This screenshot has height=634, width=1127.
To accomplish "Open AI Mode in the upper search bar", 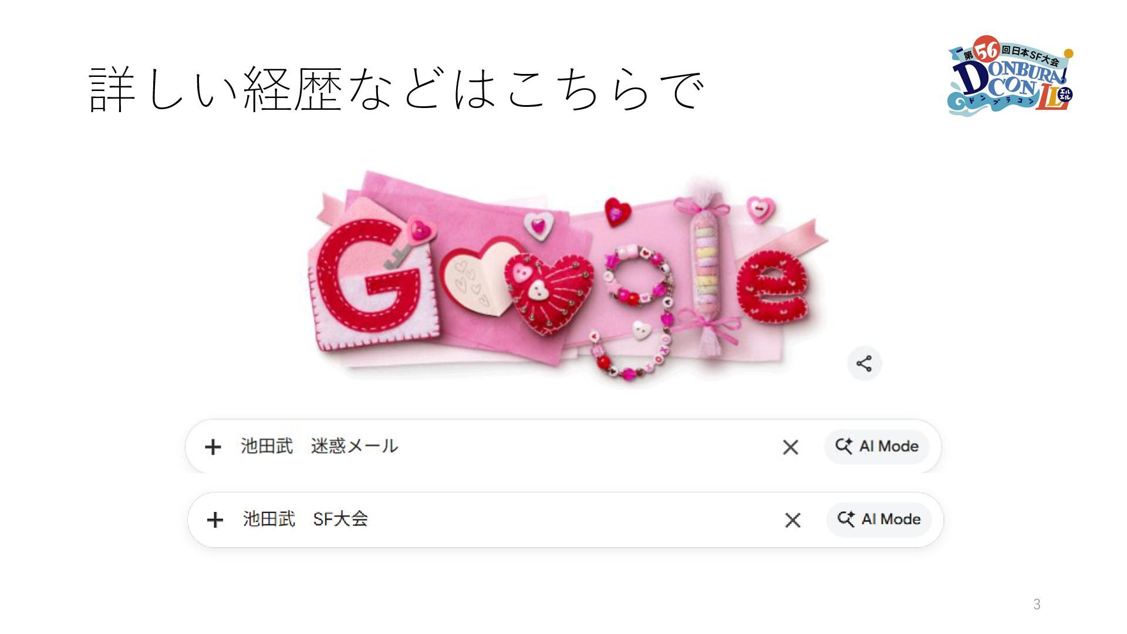I will point(876,447).
